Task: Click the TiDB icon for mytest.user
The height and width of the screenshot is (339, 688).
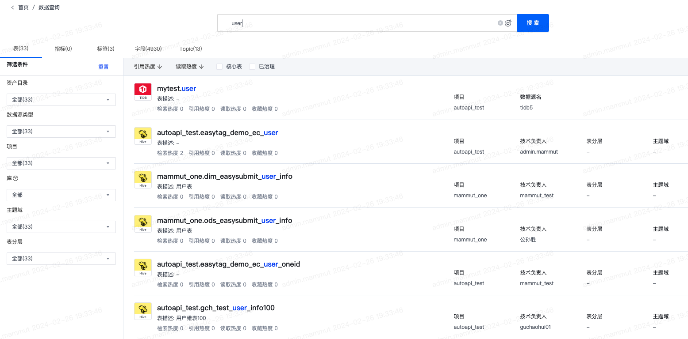Action: (x=143, y=92)
